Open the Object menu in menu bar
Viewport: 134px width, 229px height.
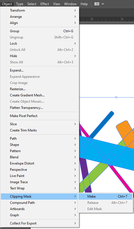pos(7,4)
